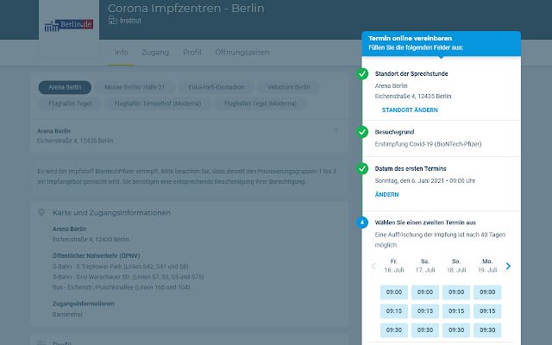Book 09:00 on Mo. 19. Juli
The height and width of the screenshot is (345, 552).
click(487, 292)
